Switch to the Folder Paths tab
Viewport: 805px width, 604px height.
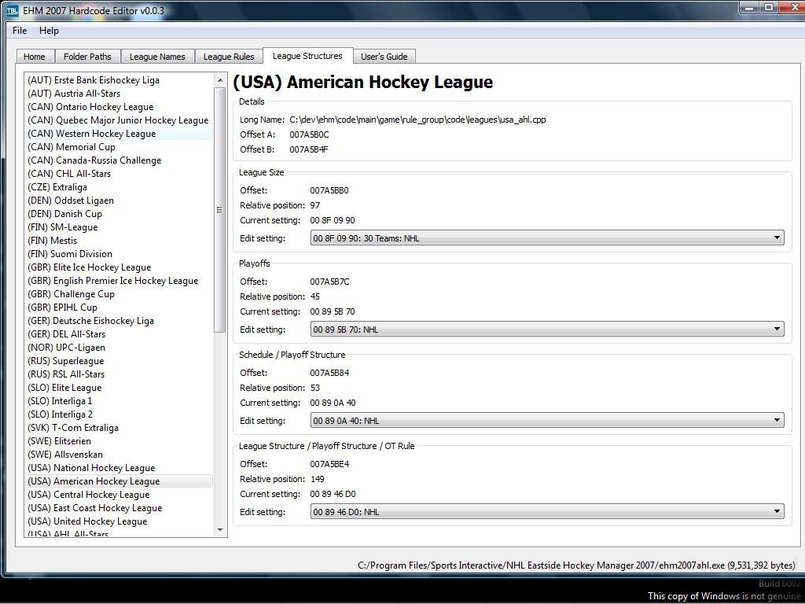87,57
